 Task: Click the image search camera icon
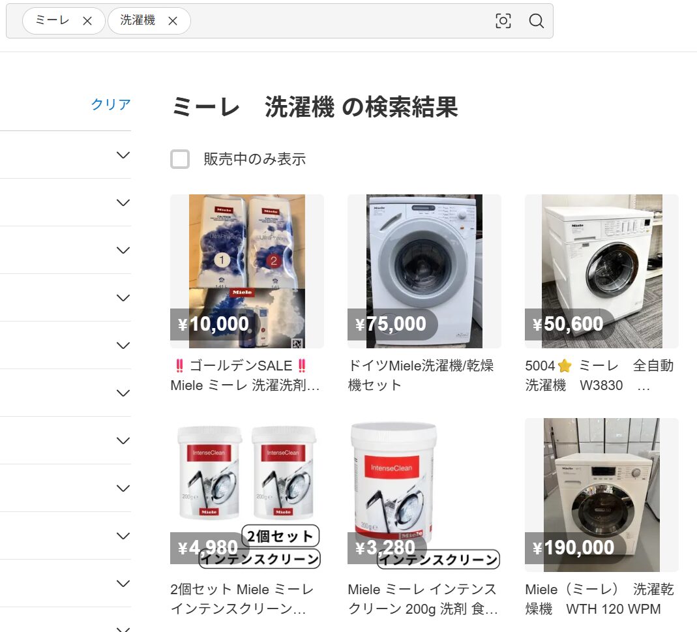point(503,21)
